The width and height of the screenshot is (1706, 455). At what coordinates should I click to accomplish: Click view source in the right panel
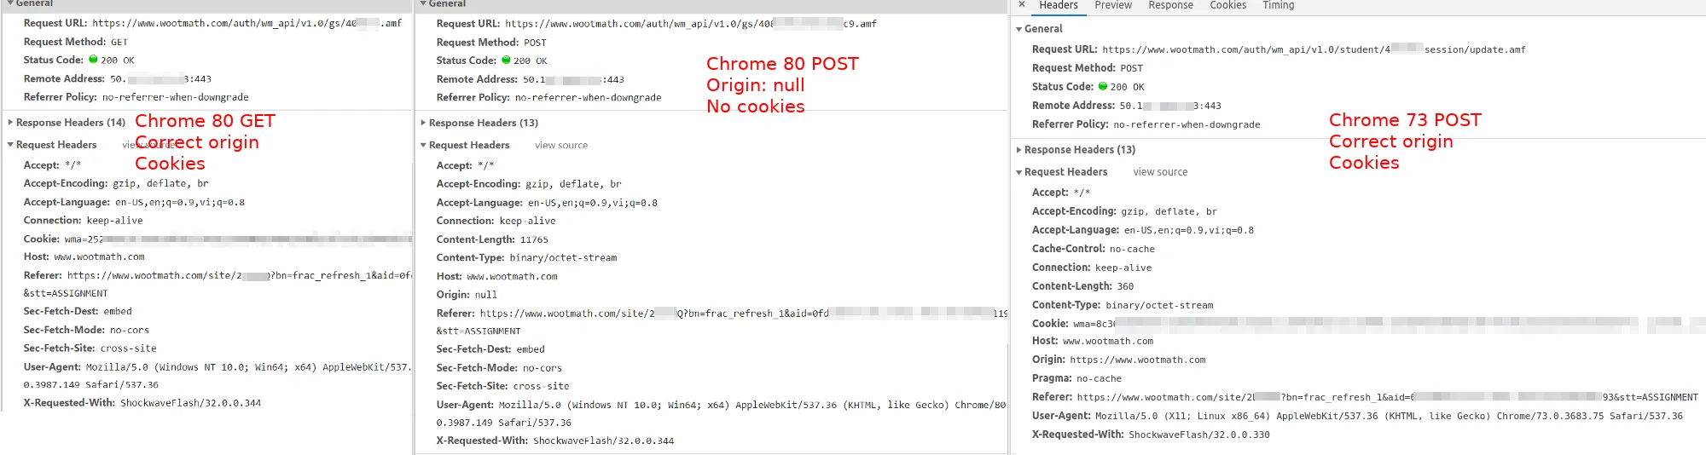[x=1160, y=172]
